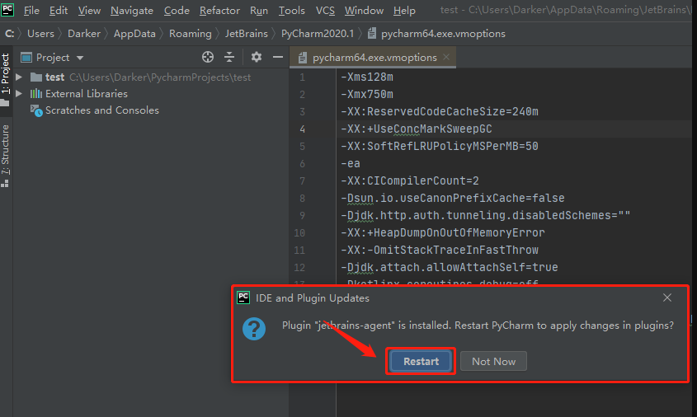Hide the Project panel with minus icon
This screenshot has height=417, width=697.
[x=278, y=57]
